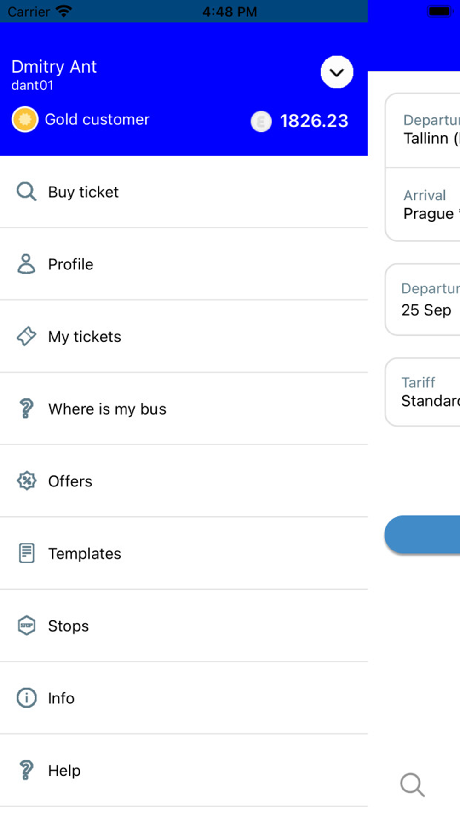Click the document icon beside Templates
Image resolution: width=460 pixels, height=819 pixels.
click(x=26, y=553)
